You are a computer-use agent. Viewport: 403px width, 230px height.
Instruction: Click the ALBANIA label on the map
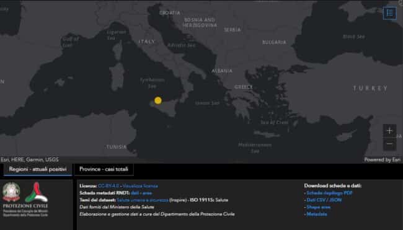pos(222,71)
